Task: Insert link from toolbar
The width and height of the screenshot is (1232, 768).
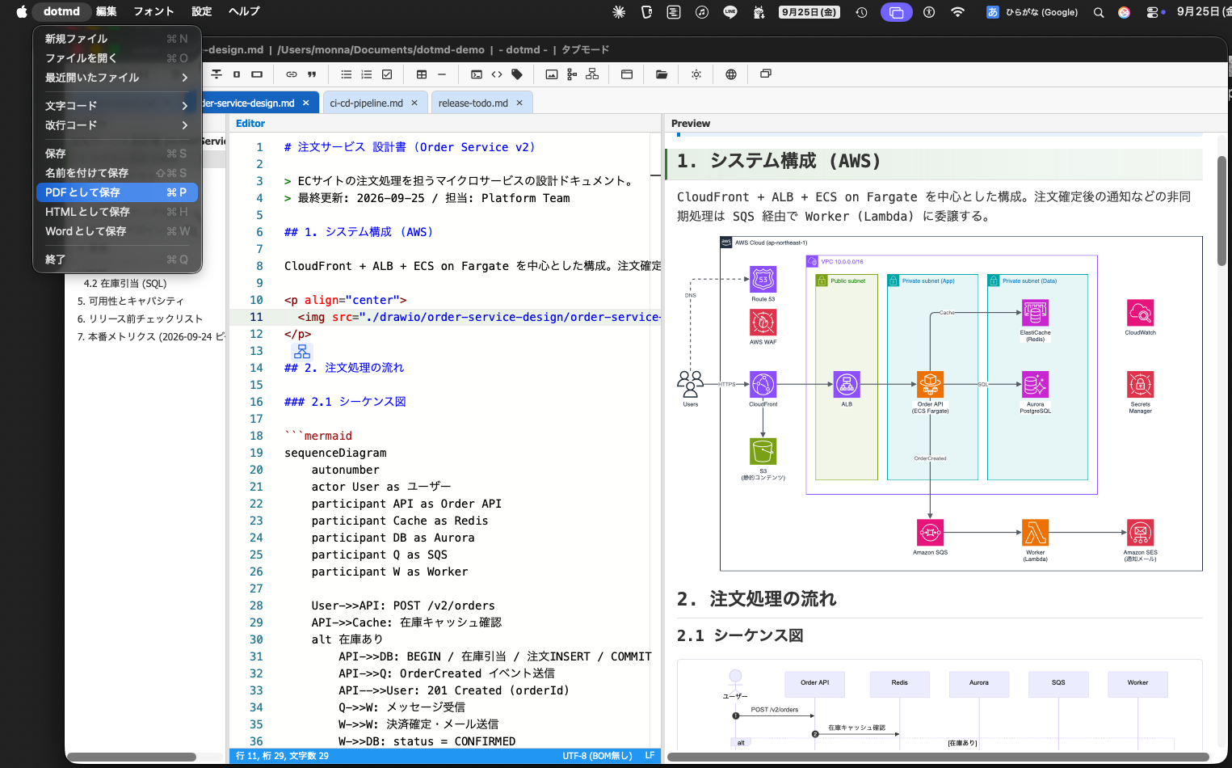Action: coord(292,74)
